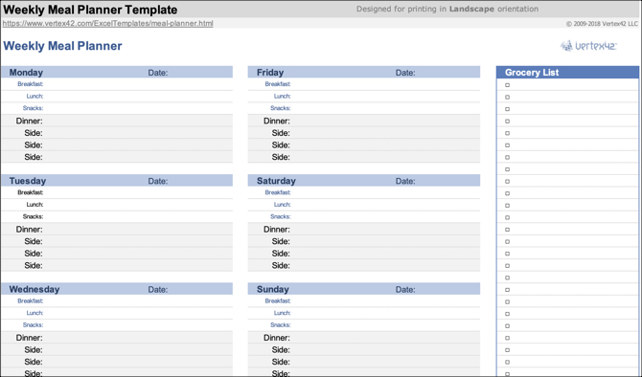Viewport: 642px width, 377px height.
Task: Click the 'Date:' label in Friday's header
Action: [x=405, y=73]
